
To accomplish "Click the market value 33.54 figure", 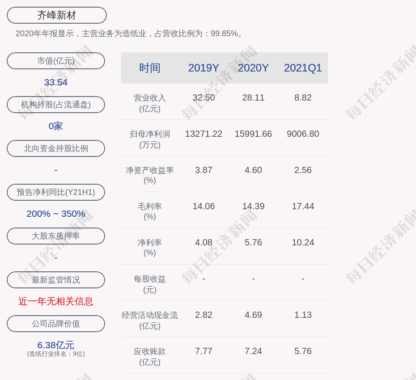I will coord(56,82).
